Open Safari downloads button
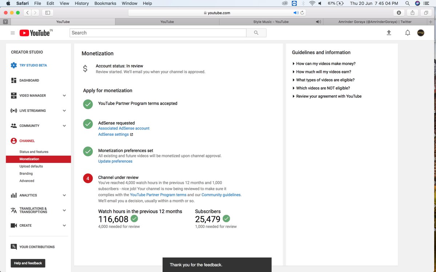Screen dimensions: 436x272 click(x=399, y=13)
